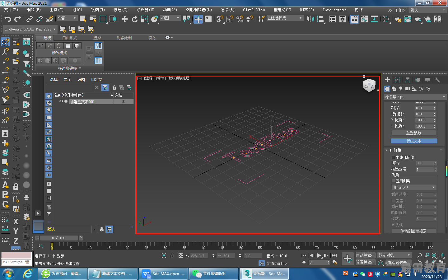Screen dimensions: 448x280
Task: Toggle the Angle Snap button
Action: pyautogui.click(x=230, y=19)
